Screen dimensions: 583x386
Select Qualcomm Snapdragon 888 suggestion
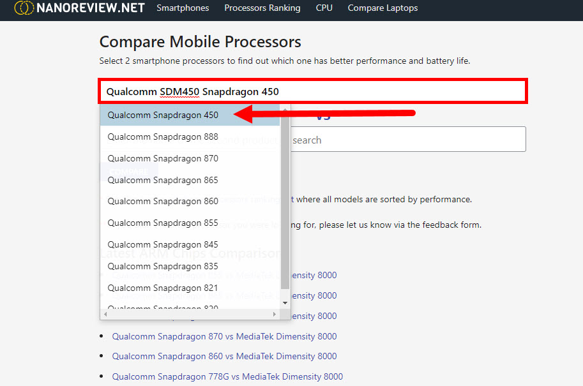[190, 137]
